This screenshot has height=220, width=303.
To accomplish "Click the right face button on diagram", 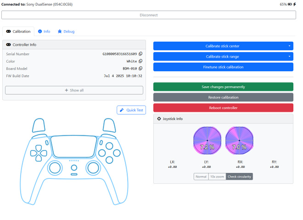I will [x=117, y=153].
